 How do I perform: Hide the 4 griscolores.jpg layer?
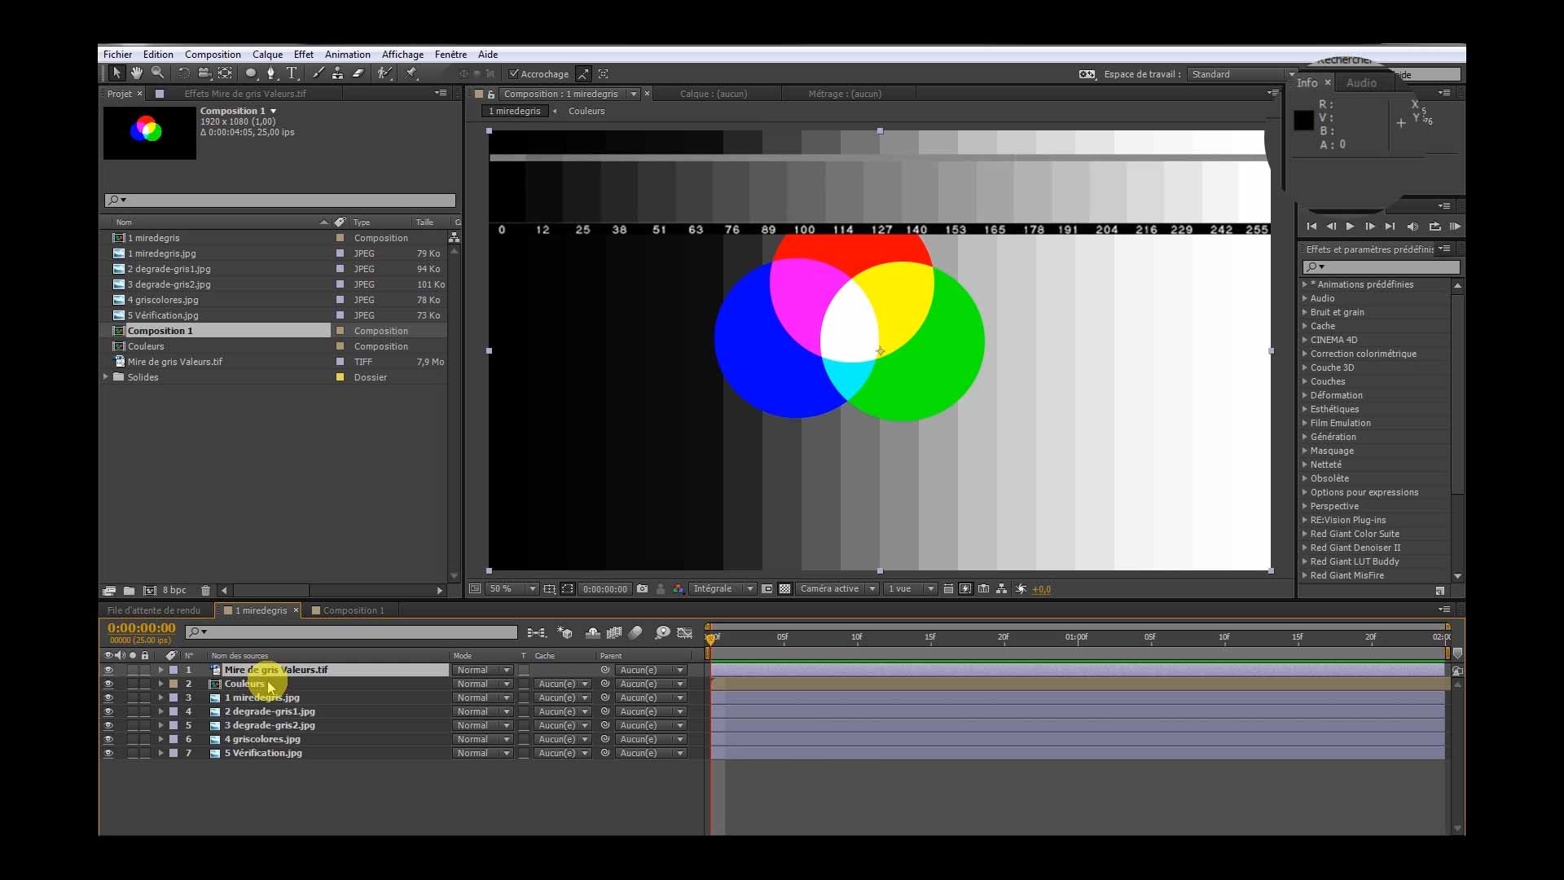pos(108,739)
